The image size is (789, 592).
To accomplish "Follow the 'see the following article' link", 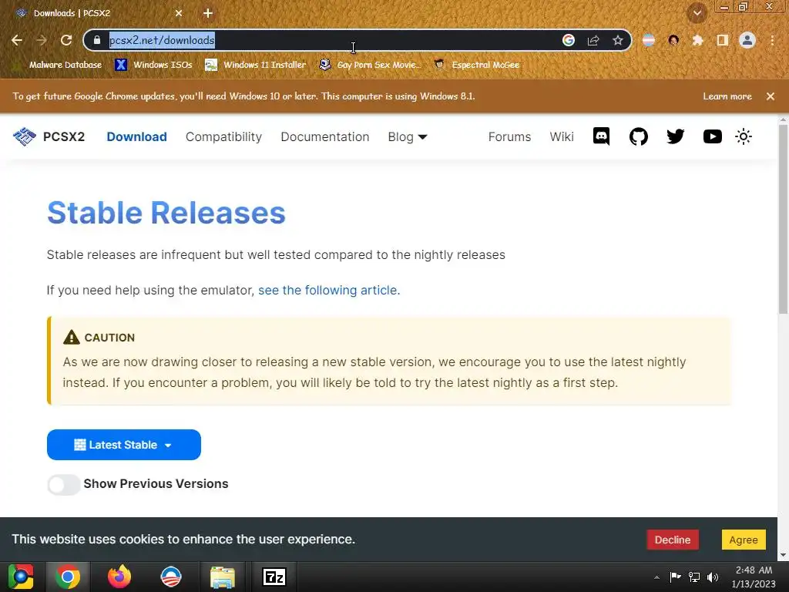I will 328,291.
